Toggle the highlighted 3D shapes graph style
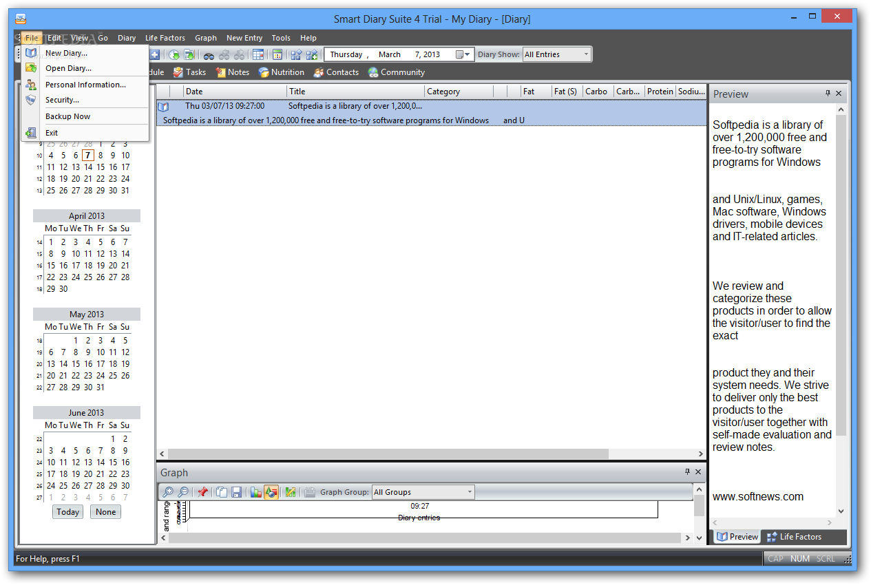The width and height of the screenshot is (871, 585). [271, 492]
